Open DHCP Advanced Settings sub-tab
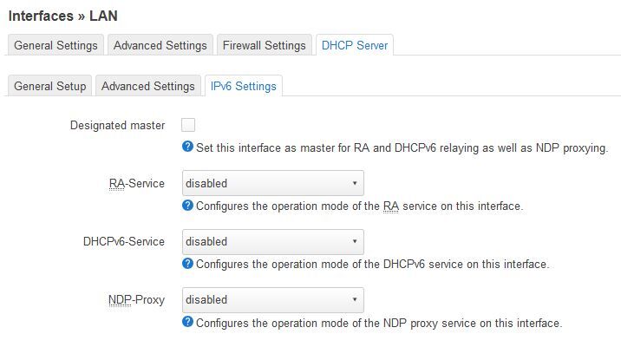621x347 pixels. click(148, 86)
